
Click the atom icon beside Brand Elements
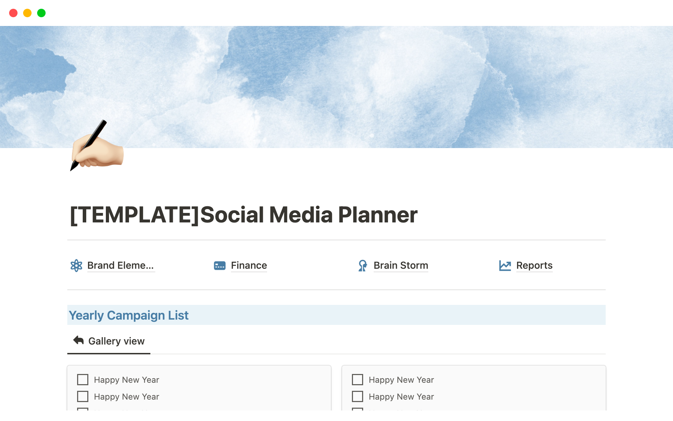coord(76,266)
